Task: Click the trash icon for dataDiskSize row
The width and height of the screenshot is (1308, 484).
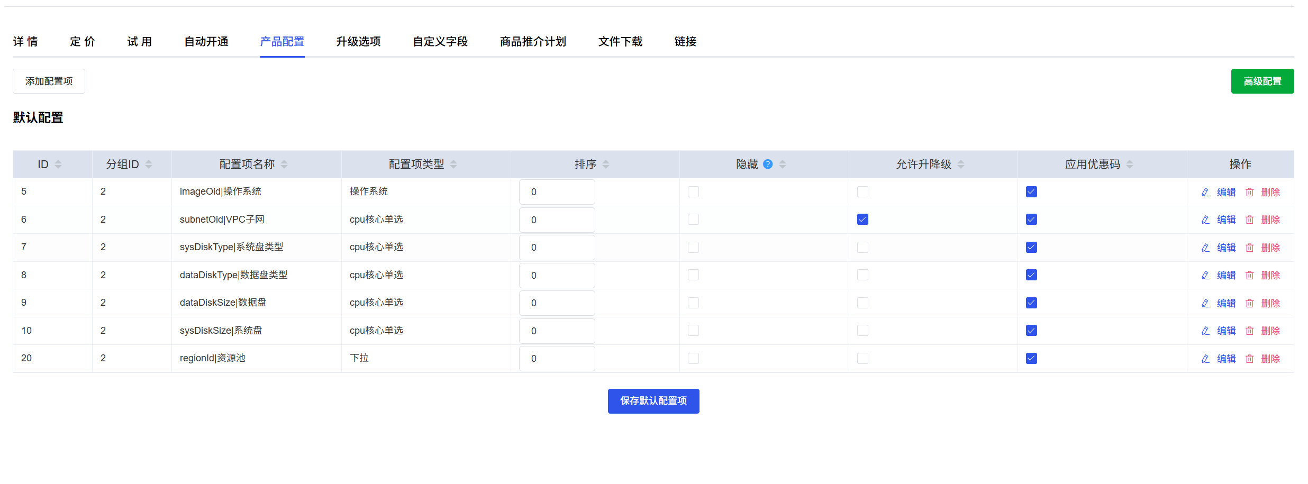Action: (x=1249, y=303)
